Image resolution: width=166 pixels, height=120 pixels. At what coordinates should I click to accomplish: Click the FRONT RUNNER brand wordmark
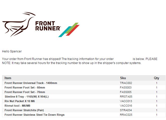tap(48, 26)
